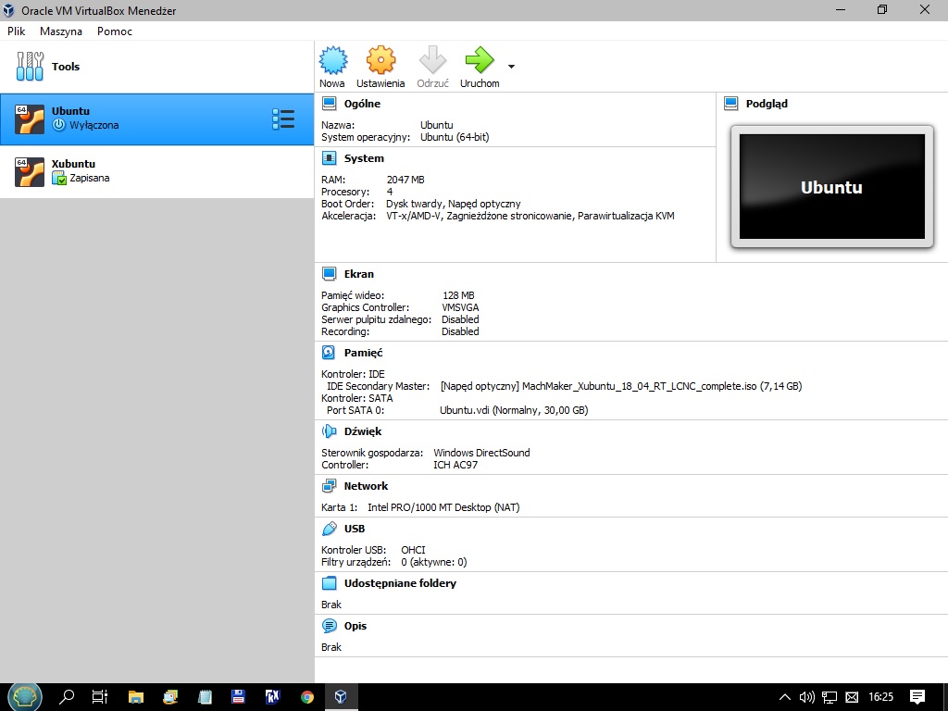
Task: Click the Boot Order value text
Action: coord(454,204)
